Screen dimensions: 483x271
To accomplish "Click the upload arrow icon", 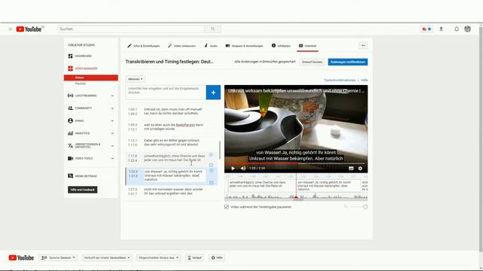I will click(x=441, y=29).
